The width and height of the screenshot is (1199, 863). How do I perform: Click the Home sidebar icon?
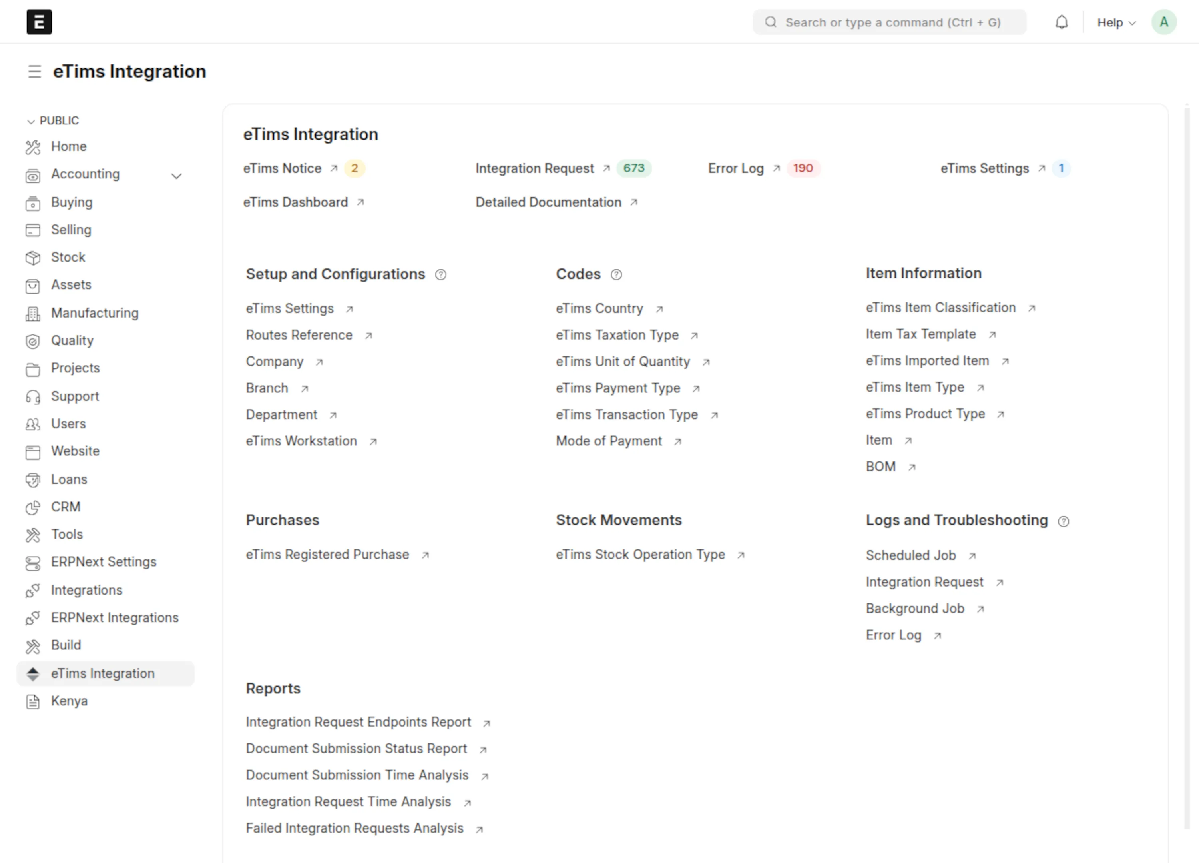pos(33,147)
